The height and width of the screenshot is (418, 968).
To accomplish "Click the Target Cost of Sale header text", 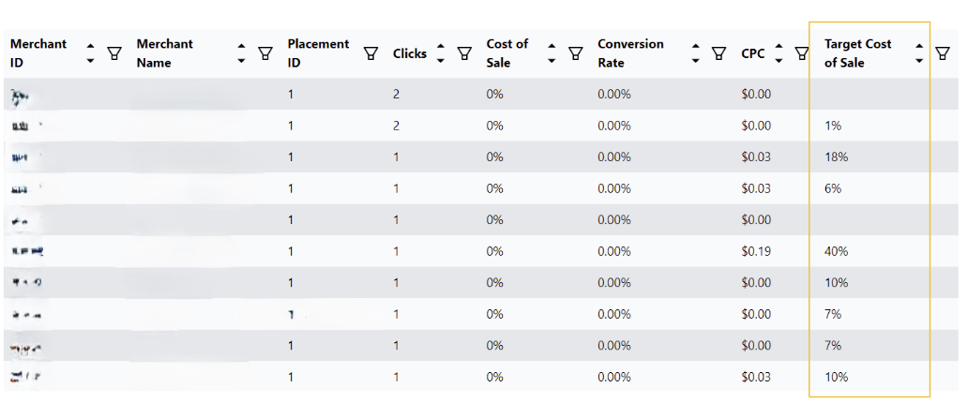I will pos(858,53).
